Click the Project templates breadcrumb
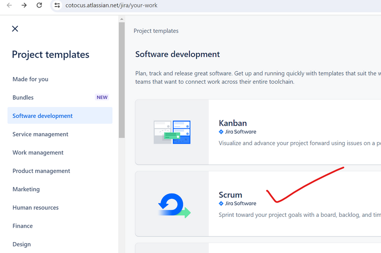This screenshot has height=253, width=381. point(156,31)
